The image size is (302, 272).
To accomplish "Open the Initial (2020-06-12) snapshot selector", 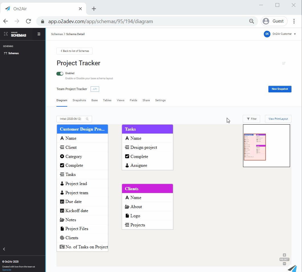I will 74,119.
